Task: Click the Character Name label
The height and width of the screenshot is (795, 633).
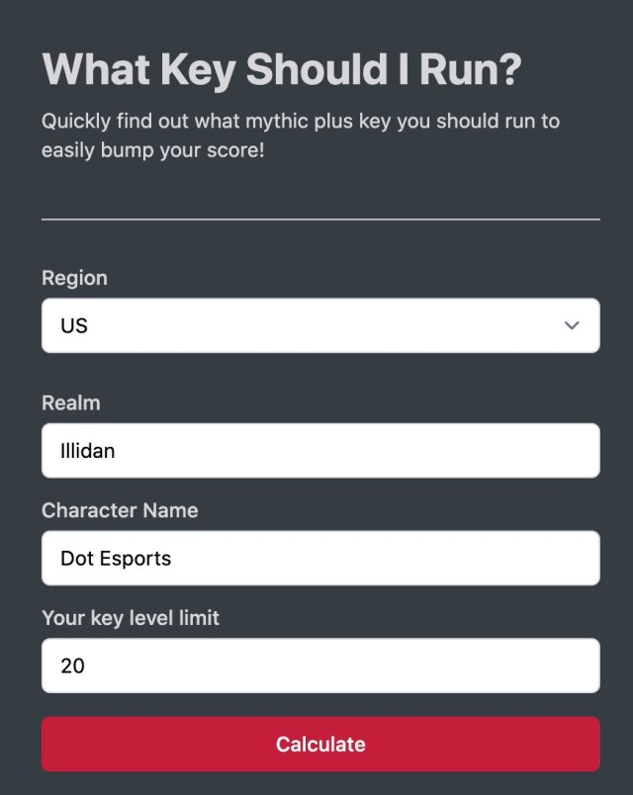Action: click(120, 510)
